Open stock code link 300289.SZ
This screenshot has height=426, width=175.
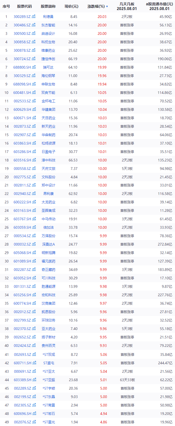coord(22,17)
